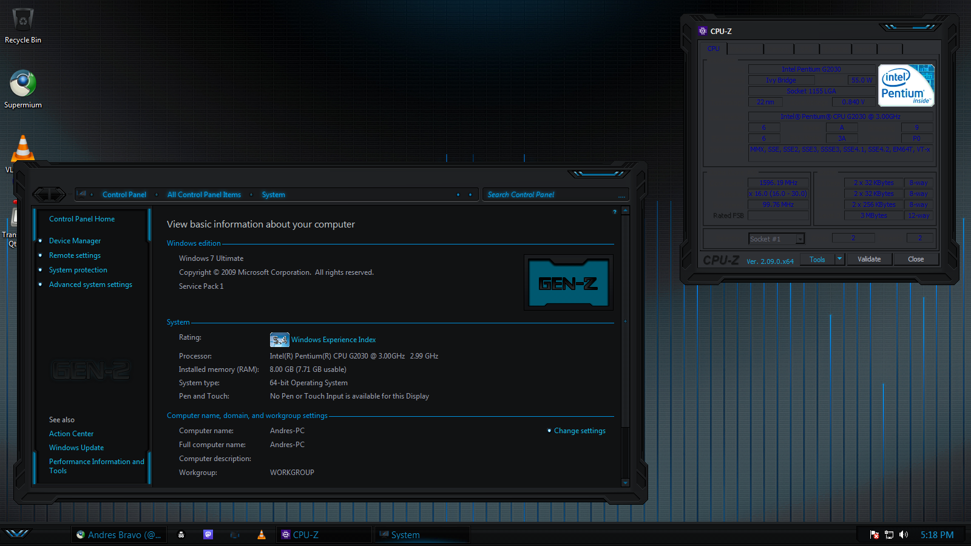Click Validate button in CPU-Z
The image size is (971, 546).
click(869, 259)
